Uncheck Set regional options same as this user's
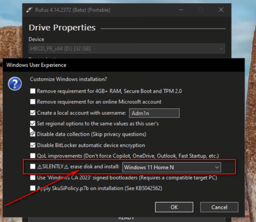 (x=33, y=123)
